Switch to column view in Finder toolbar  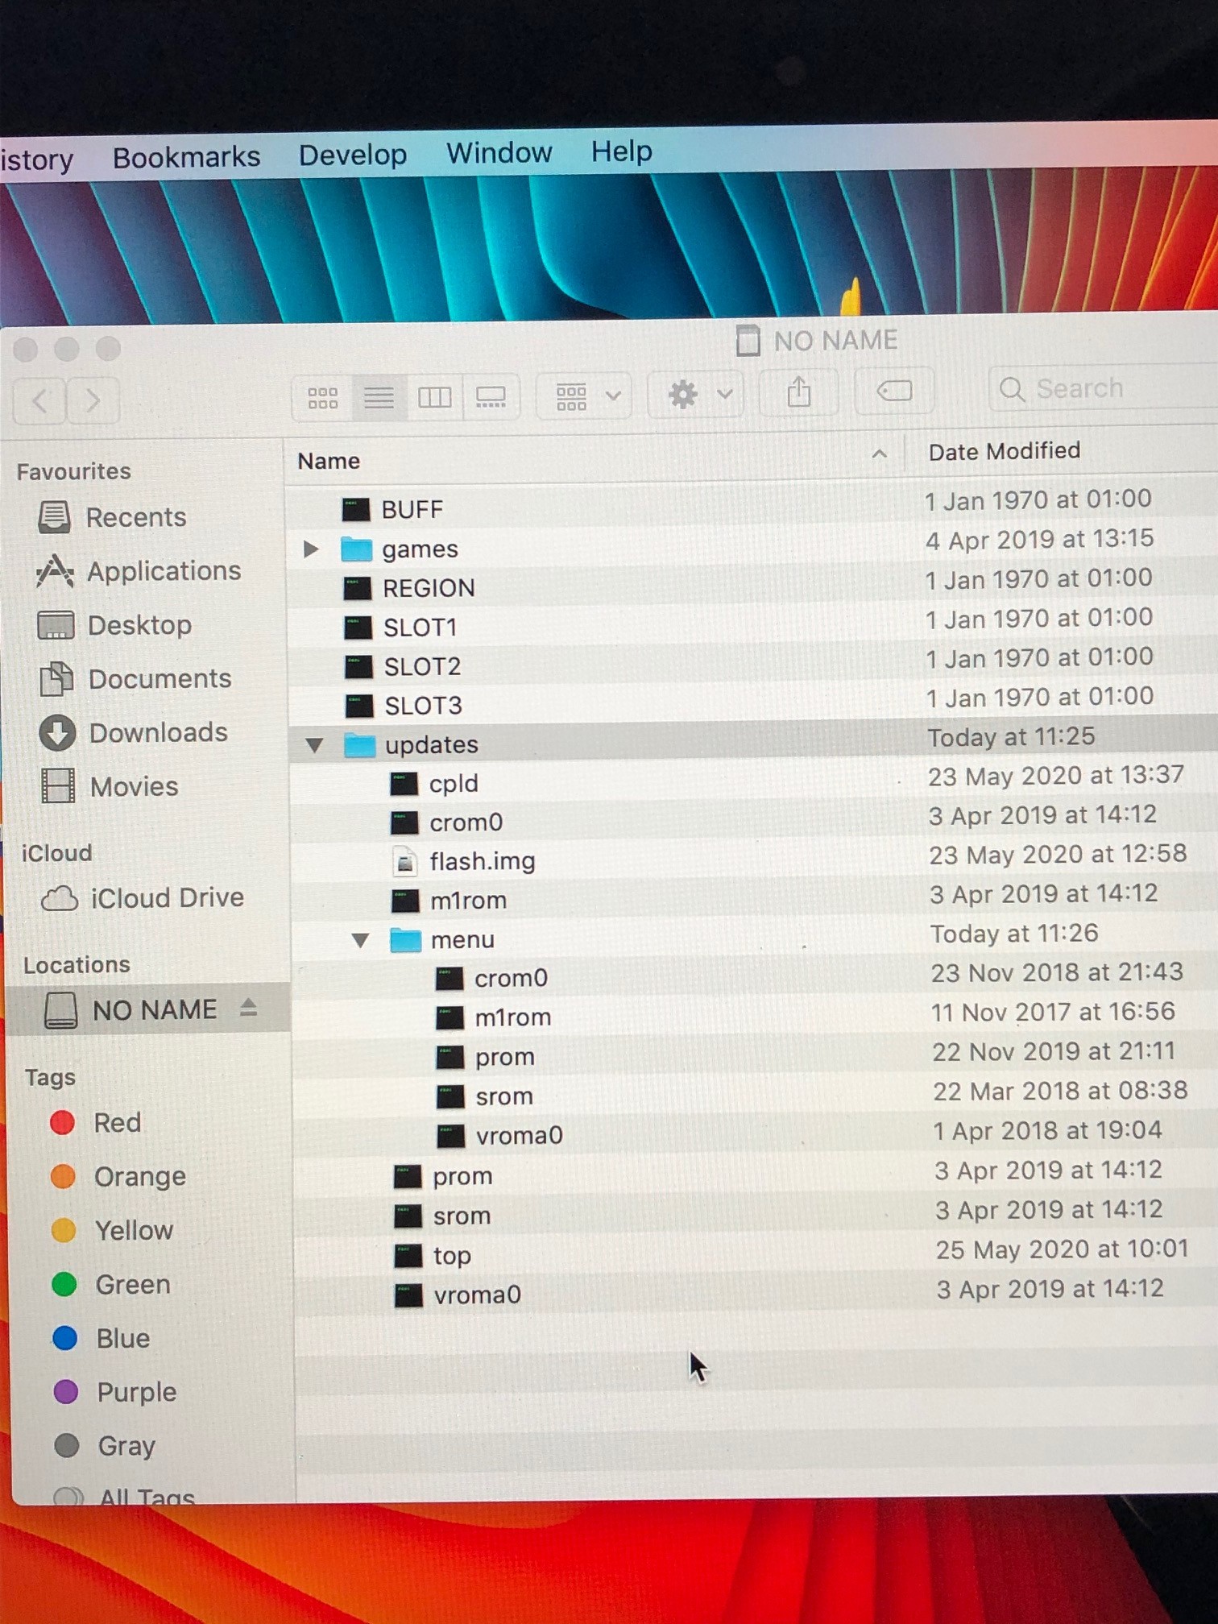click(x=434, y=396)
